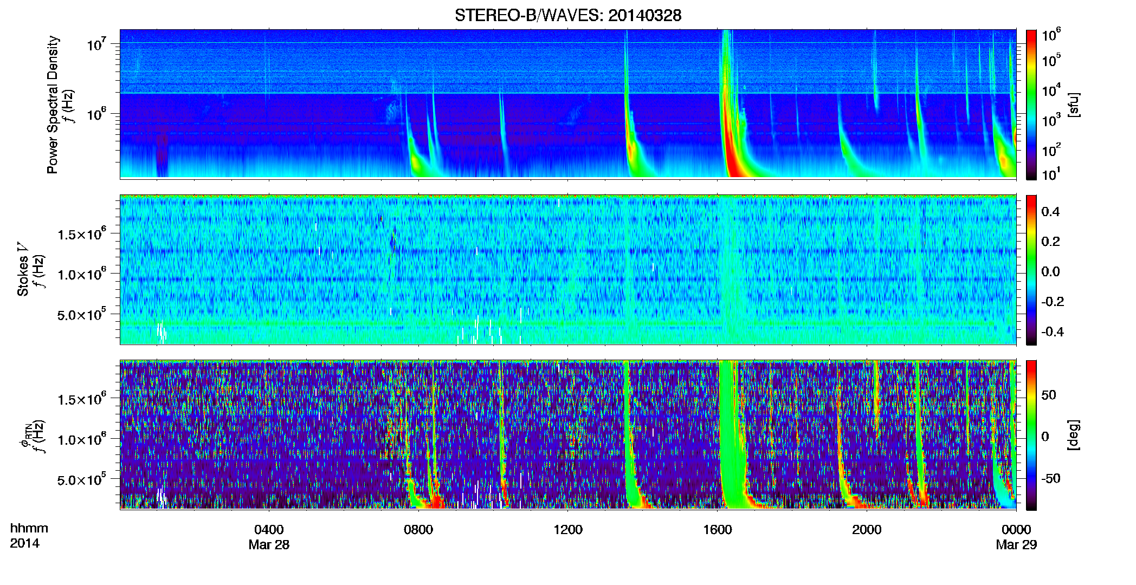
Task: Click the hhmm axis unit label
Action: [29, 528]
